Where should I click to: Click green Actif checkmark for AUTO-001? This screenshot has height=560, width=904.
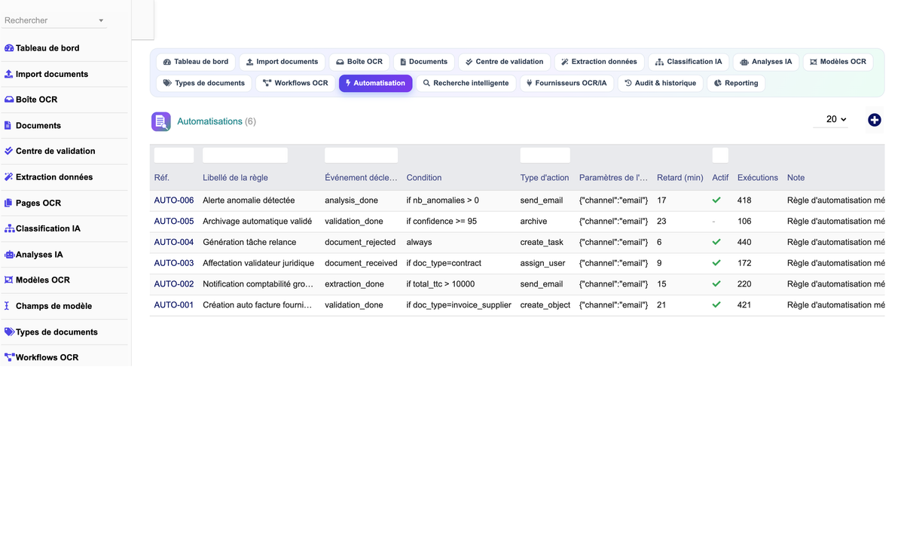pyautogui.click(x=716, y=305)
